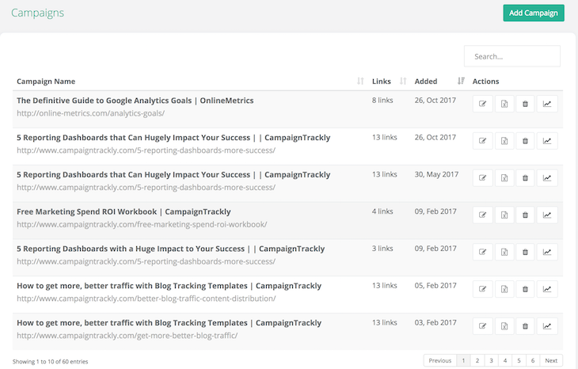The image size is (578, 369).
Task: Advance to the Next page
Action: point(551,360)
